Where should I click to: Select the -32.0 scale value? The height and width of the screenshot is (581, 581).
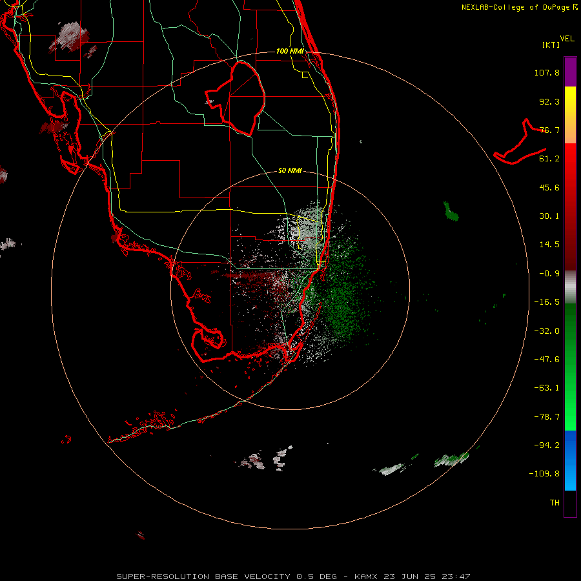point(547,331)
